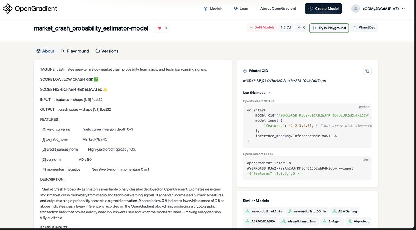
Task: Open OpenGradient SDK external link icon
Action: tap(273, 101)
